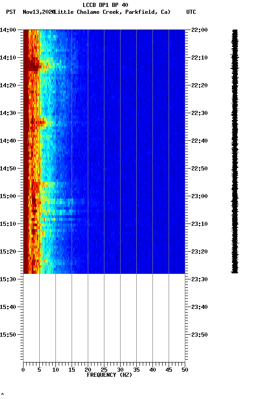Click the '15:00' PST time label

(x=8, y=196)
